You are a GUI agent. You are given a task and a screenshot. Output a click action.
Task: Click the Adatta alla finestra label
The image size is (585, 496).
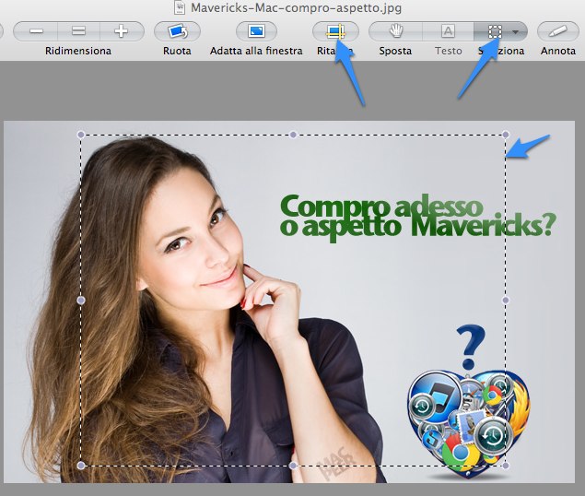coord(256,51)
